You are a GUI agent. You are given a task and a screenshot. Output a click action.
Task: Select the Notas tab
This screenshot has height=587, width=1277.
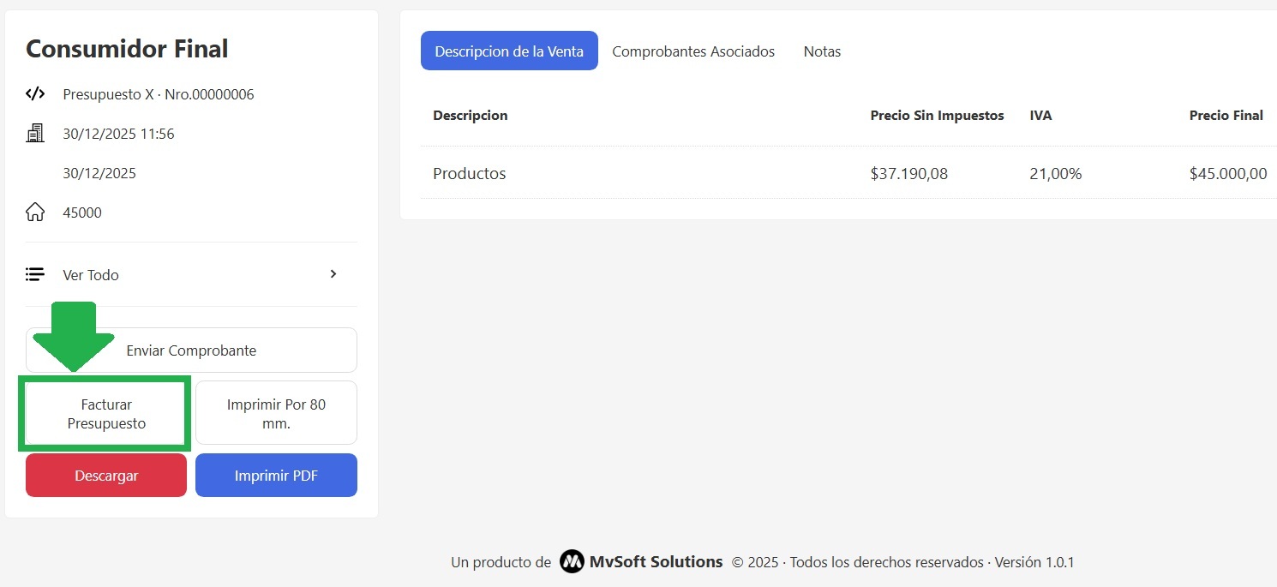tap(822, 51)
